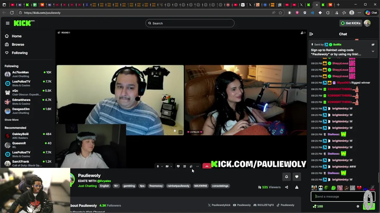Insert the green blob emote
Viewport: 380px width, 213px height.
click(333, 188)
